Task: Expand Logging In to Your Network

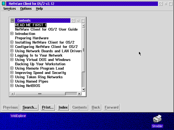Action: click(12, 55)
